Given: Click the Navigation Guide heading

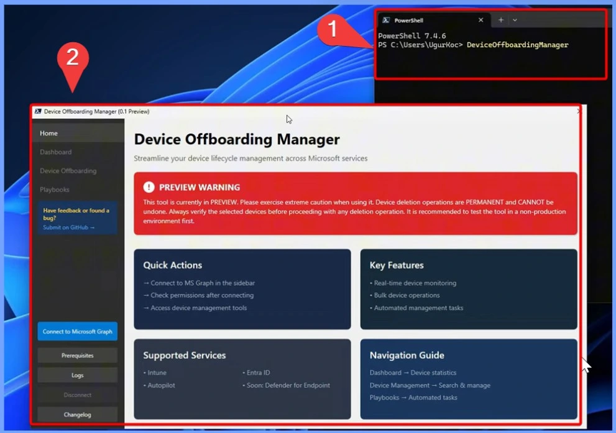Looking at the screenshot, I should [407, 355].
